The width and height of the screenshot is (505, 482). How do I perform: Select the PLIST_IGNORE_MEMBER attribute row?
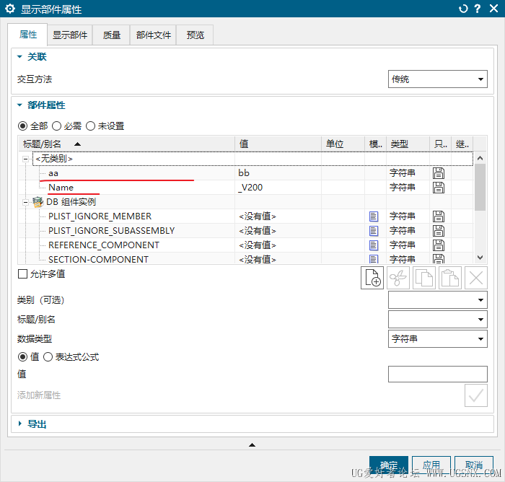246,216
